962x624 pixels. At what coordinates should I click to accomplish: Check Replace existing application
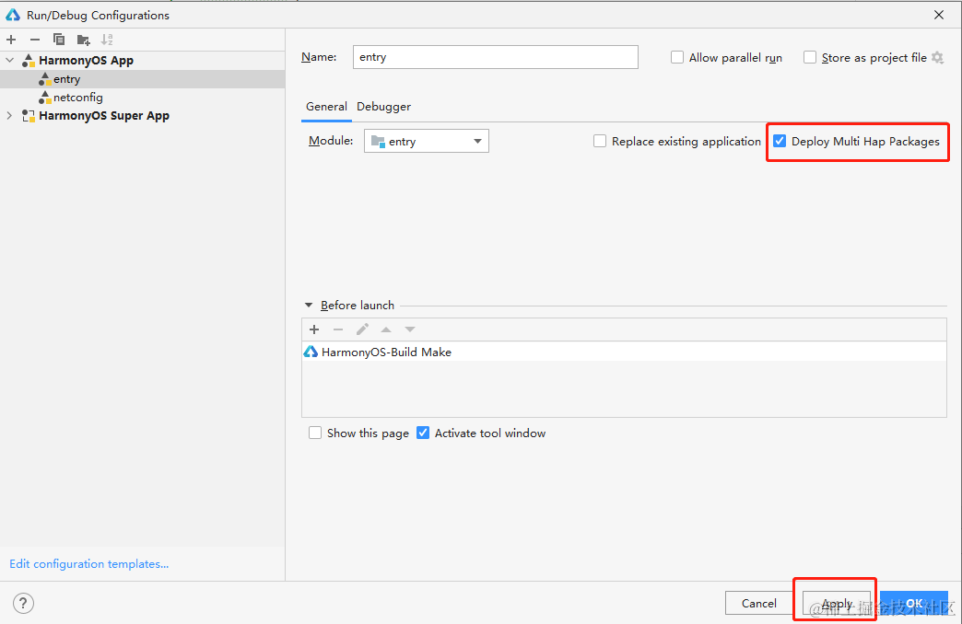[x=600, y=142]
